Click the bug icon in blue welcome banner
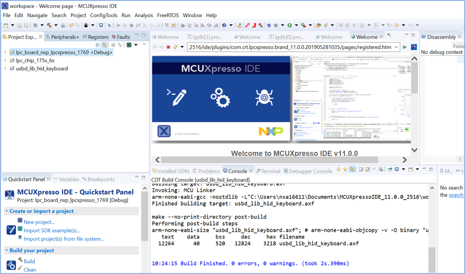The height and width of the screenshot is (274, 465). (264, 97)
